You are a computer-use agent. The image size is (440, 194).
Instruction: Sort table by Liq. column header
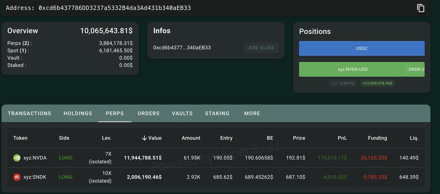[x=414, y=138]
